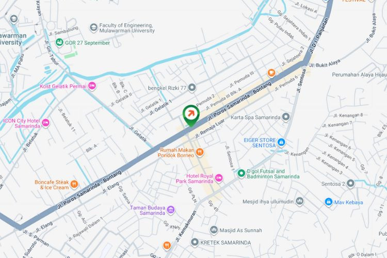Click the Rumah Makan Pondok Borneo restaurant icon
This screenshot has height=258, width=387.
[x=200, y=152]
